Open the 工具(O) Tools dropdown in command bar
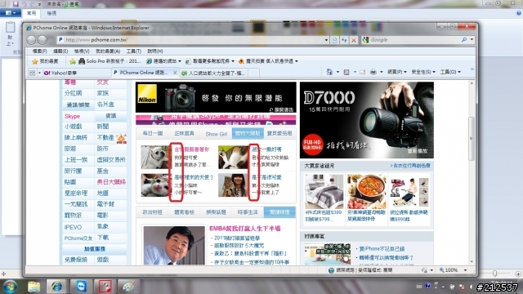 (450, 72)
